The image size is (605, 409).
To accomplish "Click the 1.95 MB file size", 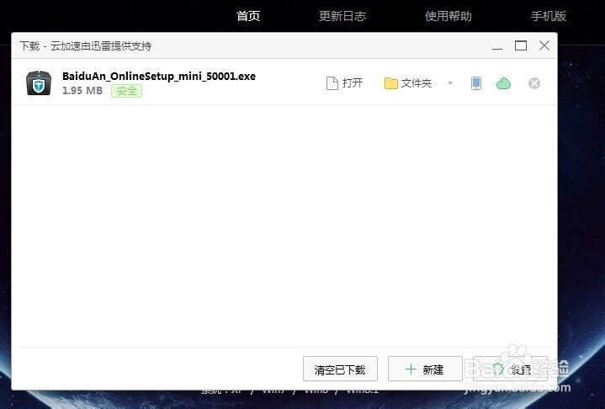I will [x=82, y=91].
